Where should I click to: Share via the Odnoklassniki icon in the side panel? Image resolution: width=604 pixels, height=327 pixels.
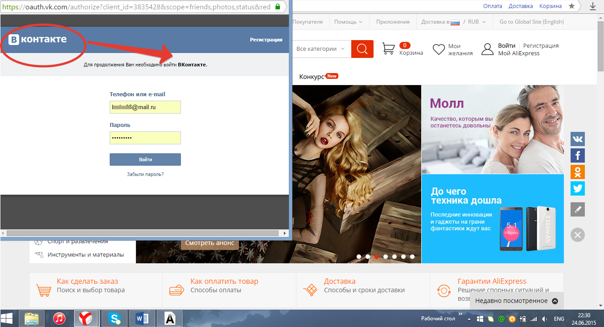tap(578, 172)
